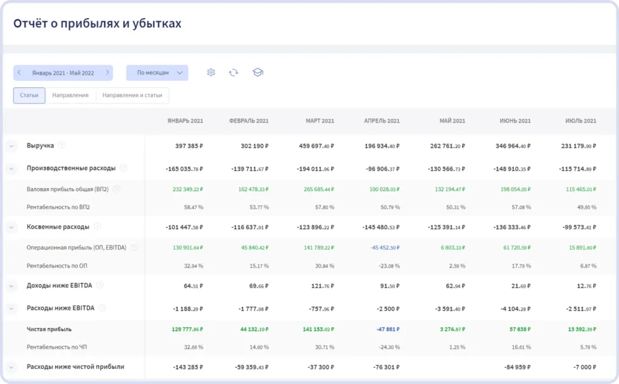This screenshot has height=384, width=619.
Task: Click net profitability value 30.71 %
Action: click(325, 347)
